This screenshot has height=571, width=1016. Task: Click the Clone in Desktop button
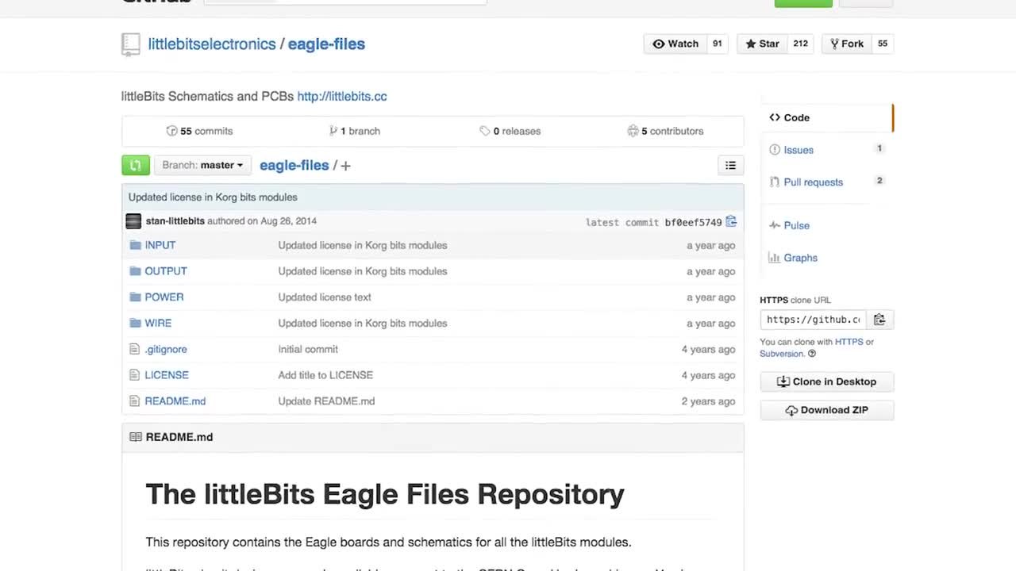827,381
